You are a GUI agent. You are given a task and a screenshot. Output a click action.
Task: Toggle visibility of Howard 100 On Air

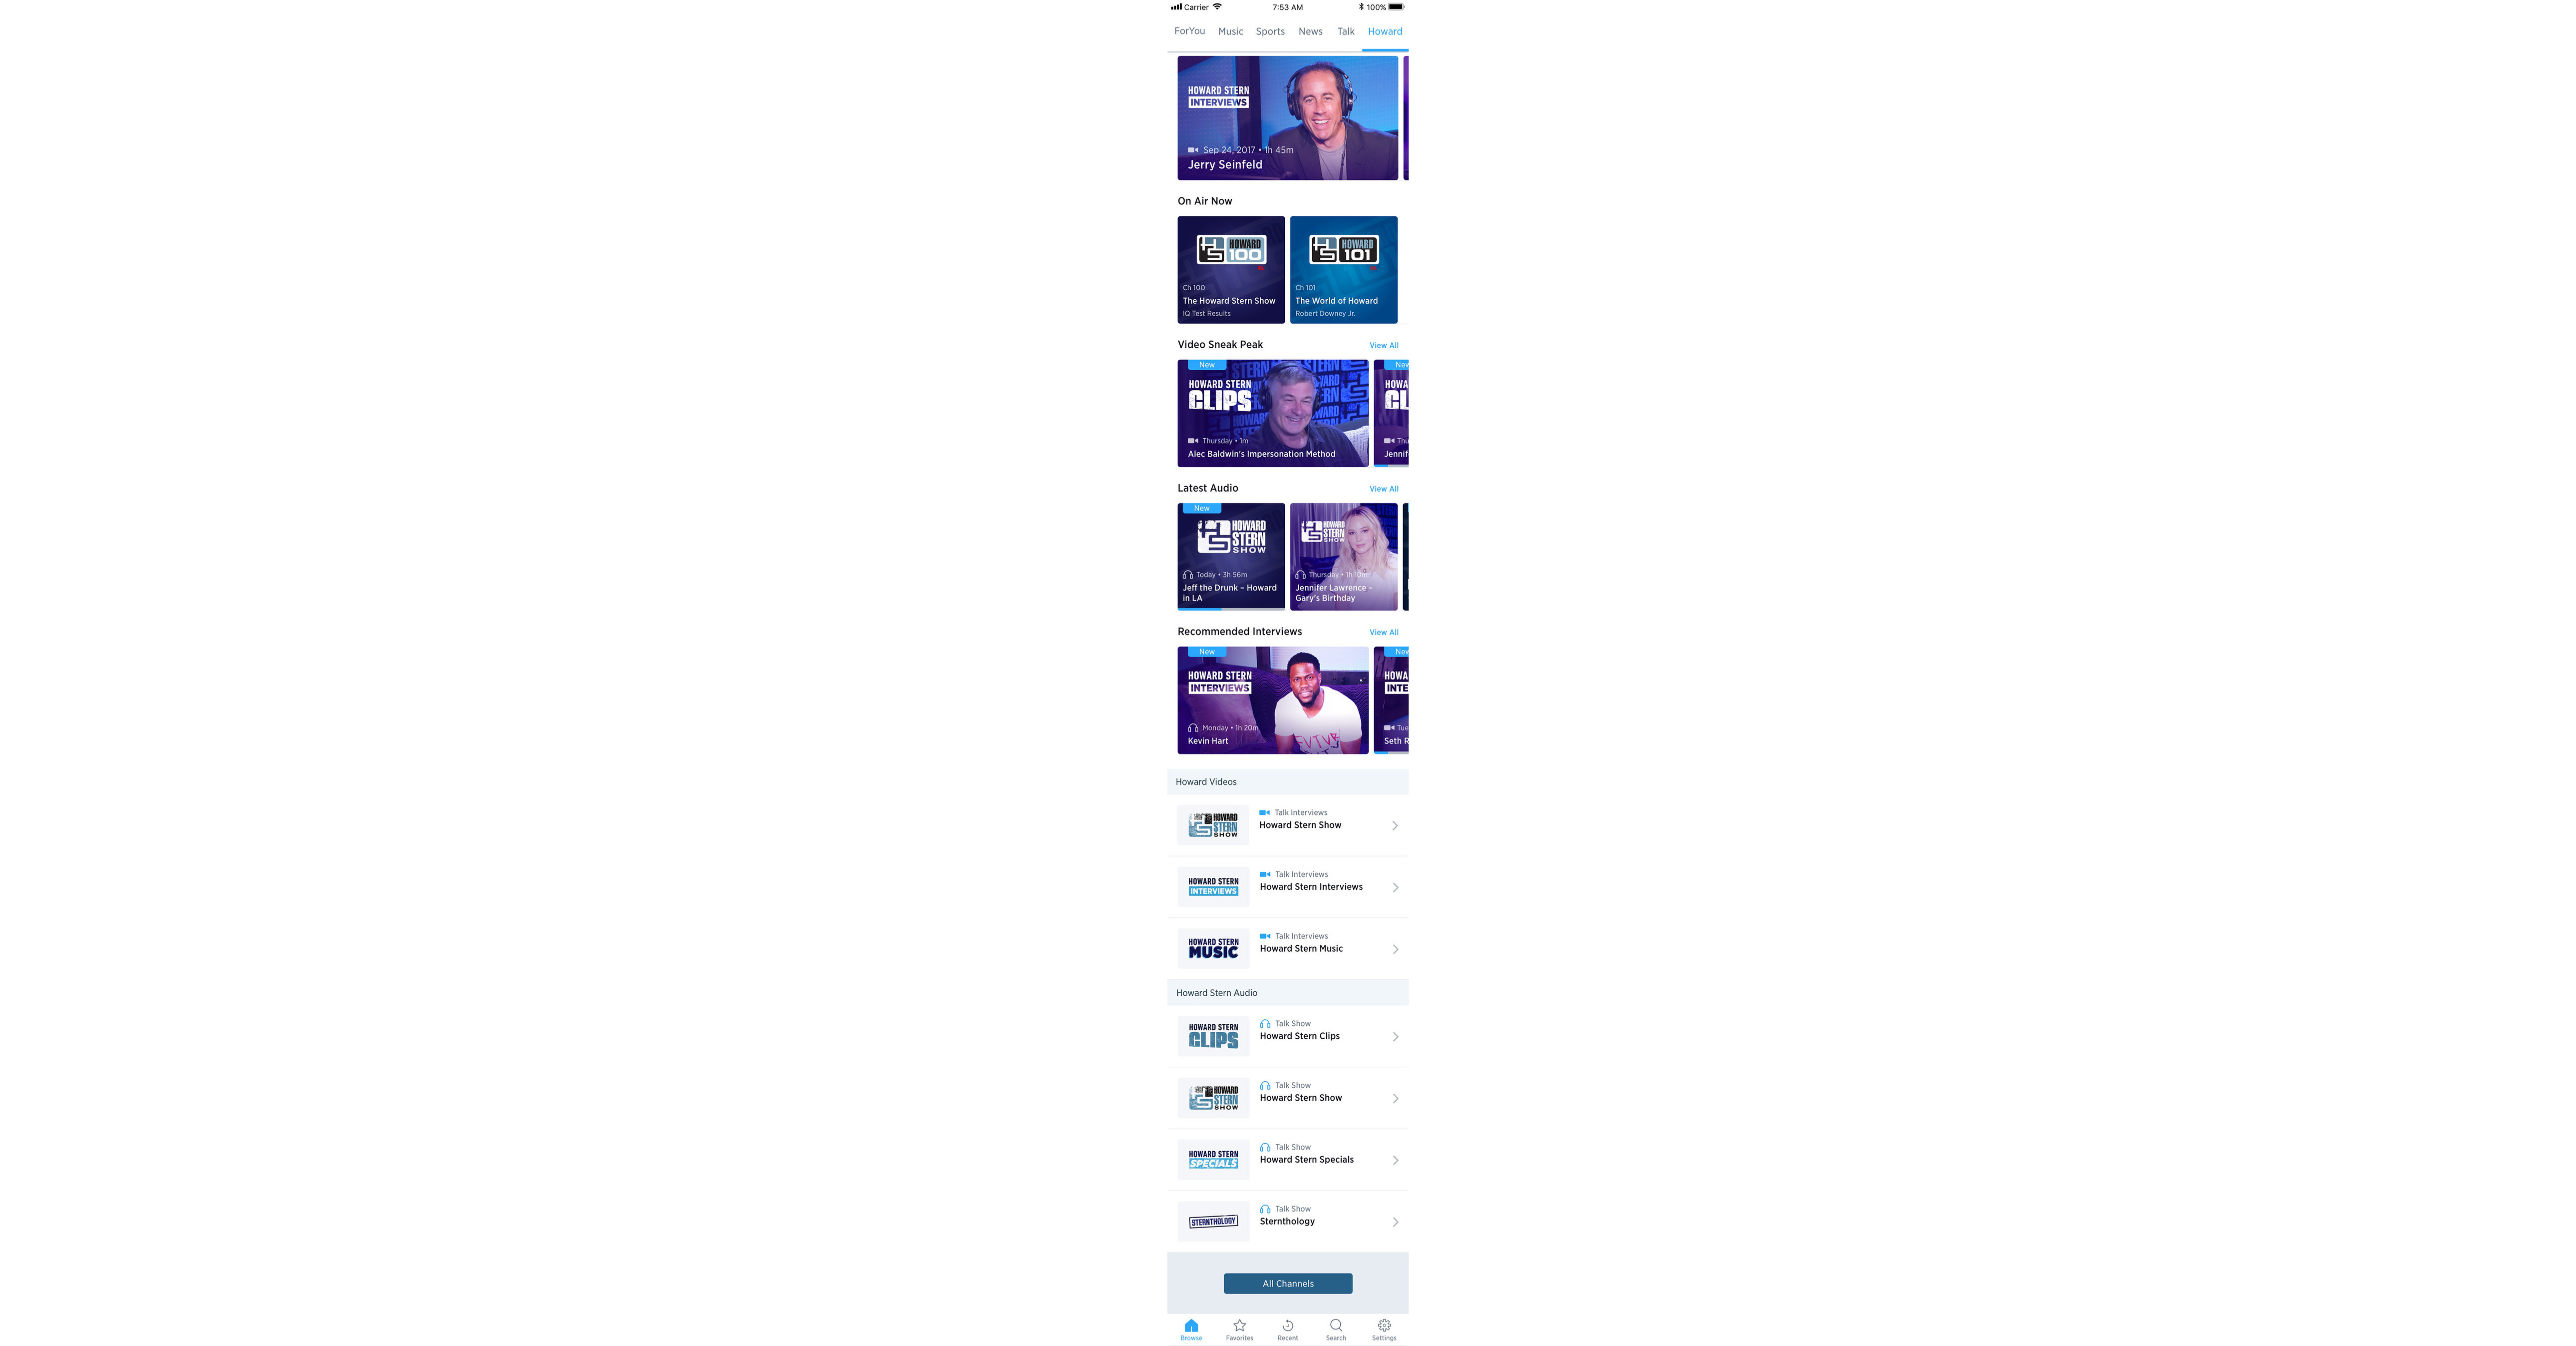[1230, 267]
